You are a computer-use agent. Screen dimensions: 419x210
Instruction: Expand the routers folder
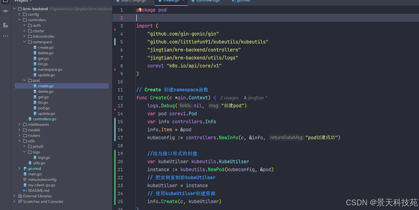[x=19, y=135]
